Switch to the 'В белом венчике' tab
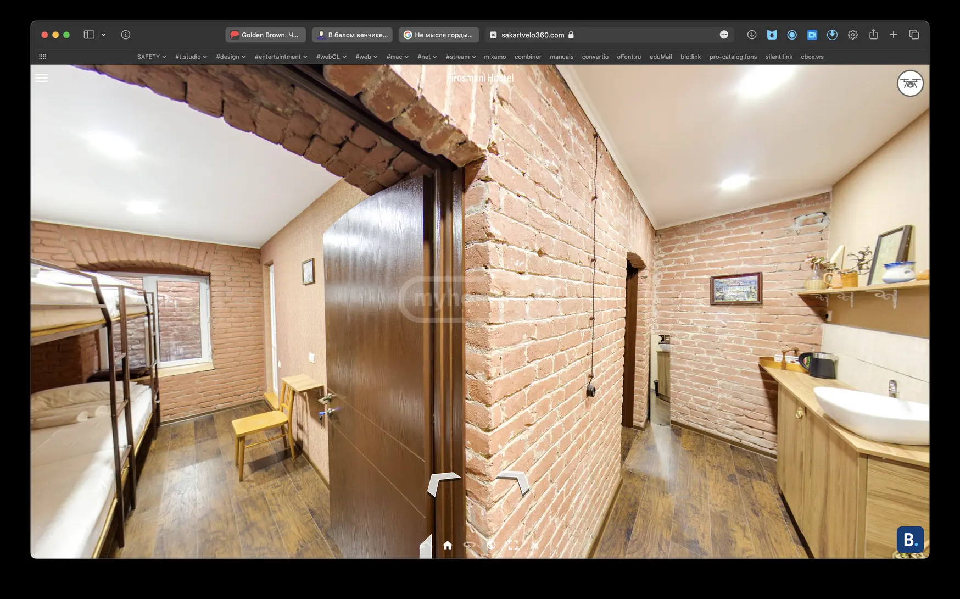 [x=352, y=35]
